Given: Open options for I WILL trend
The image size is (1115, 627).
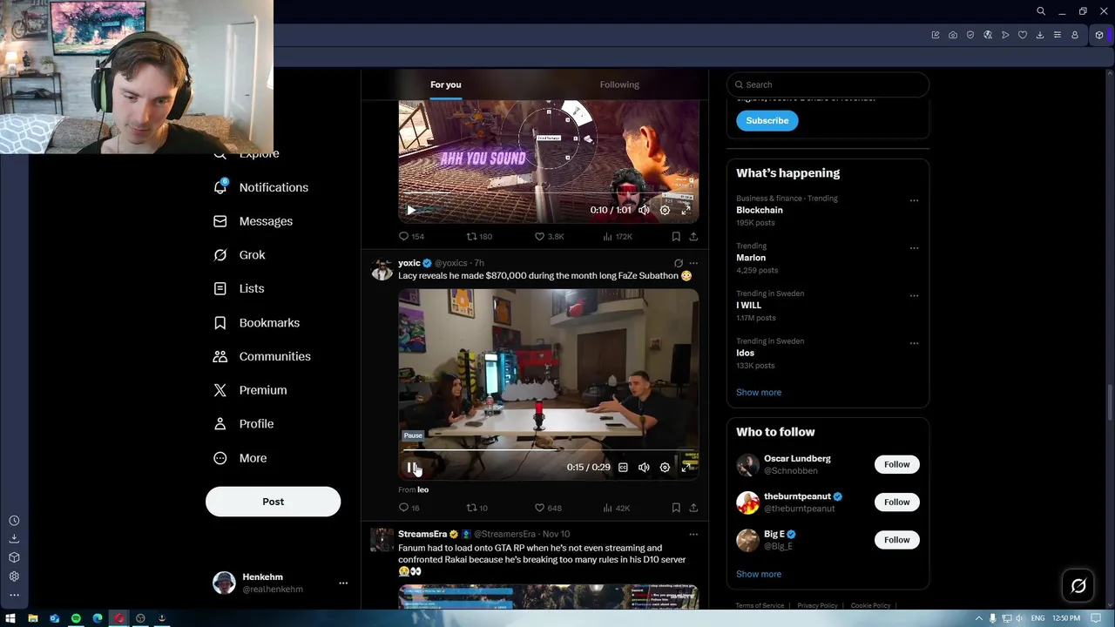Looking at the screenshot, I should pos(914,296).
